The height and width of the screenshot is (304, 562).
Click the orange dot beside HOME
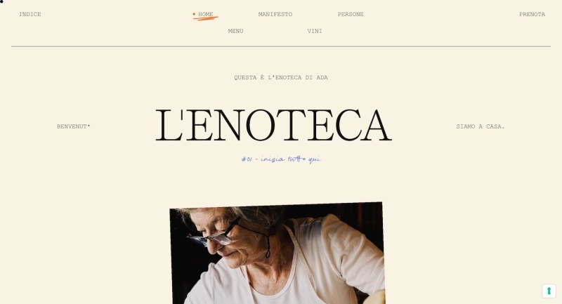194,14
